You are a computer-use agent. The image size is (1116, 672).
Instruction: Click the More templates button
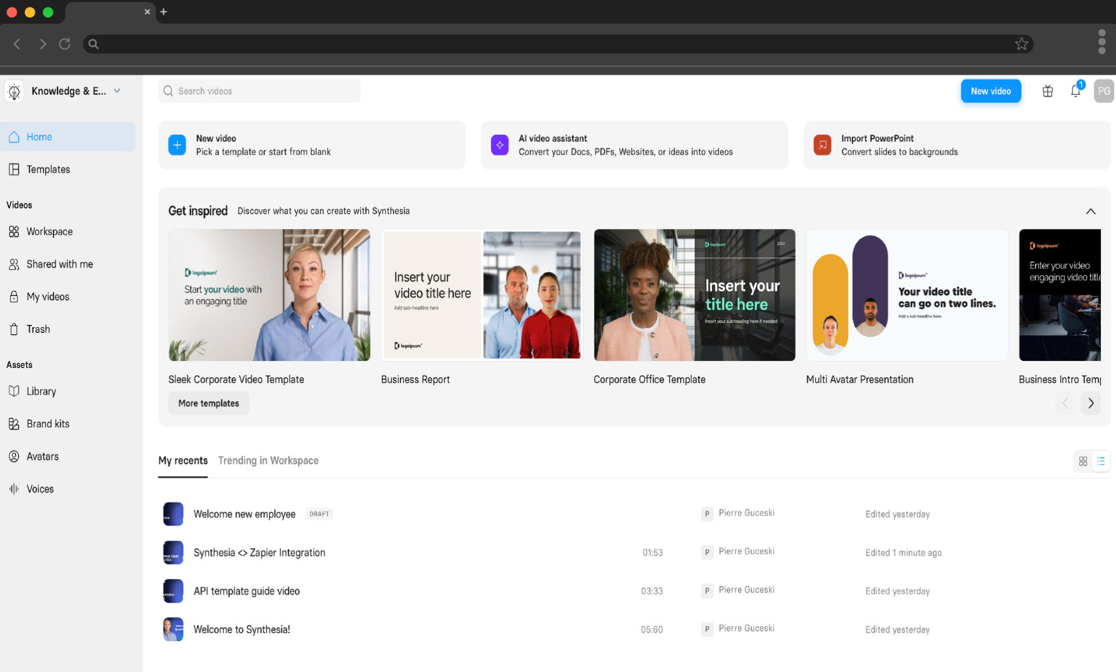[x=209, y=403]
